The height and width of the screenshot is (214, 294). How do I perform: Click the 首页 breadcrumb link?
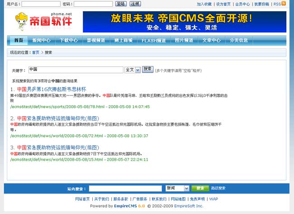click(35, 52)
